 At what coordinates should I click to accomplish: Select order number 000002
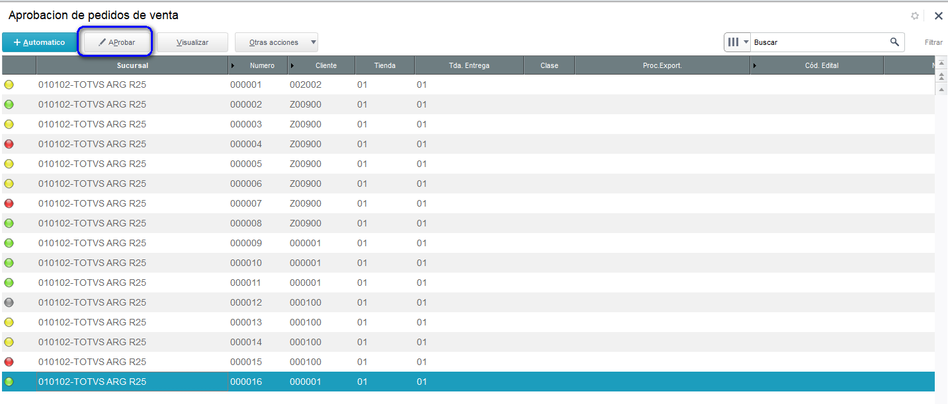(246, 104)
